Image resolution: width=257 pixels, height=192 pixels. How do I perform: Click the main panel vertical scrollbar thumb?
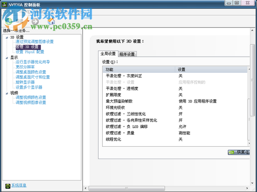(x=252, y=80)
